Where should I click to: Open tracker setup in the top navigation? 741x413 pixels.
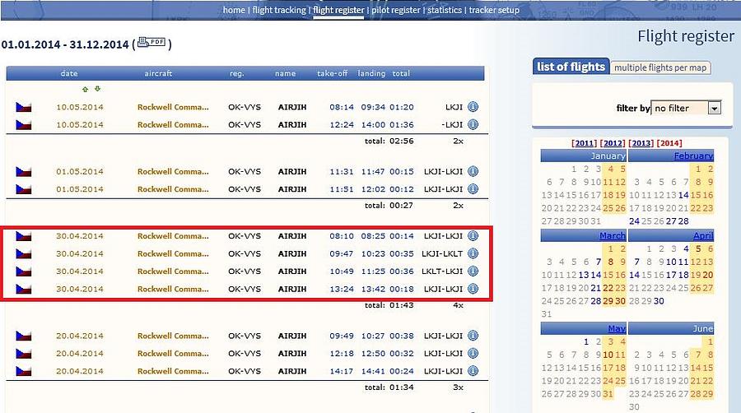(494, 10)
